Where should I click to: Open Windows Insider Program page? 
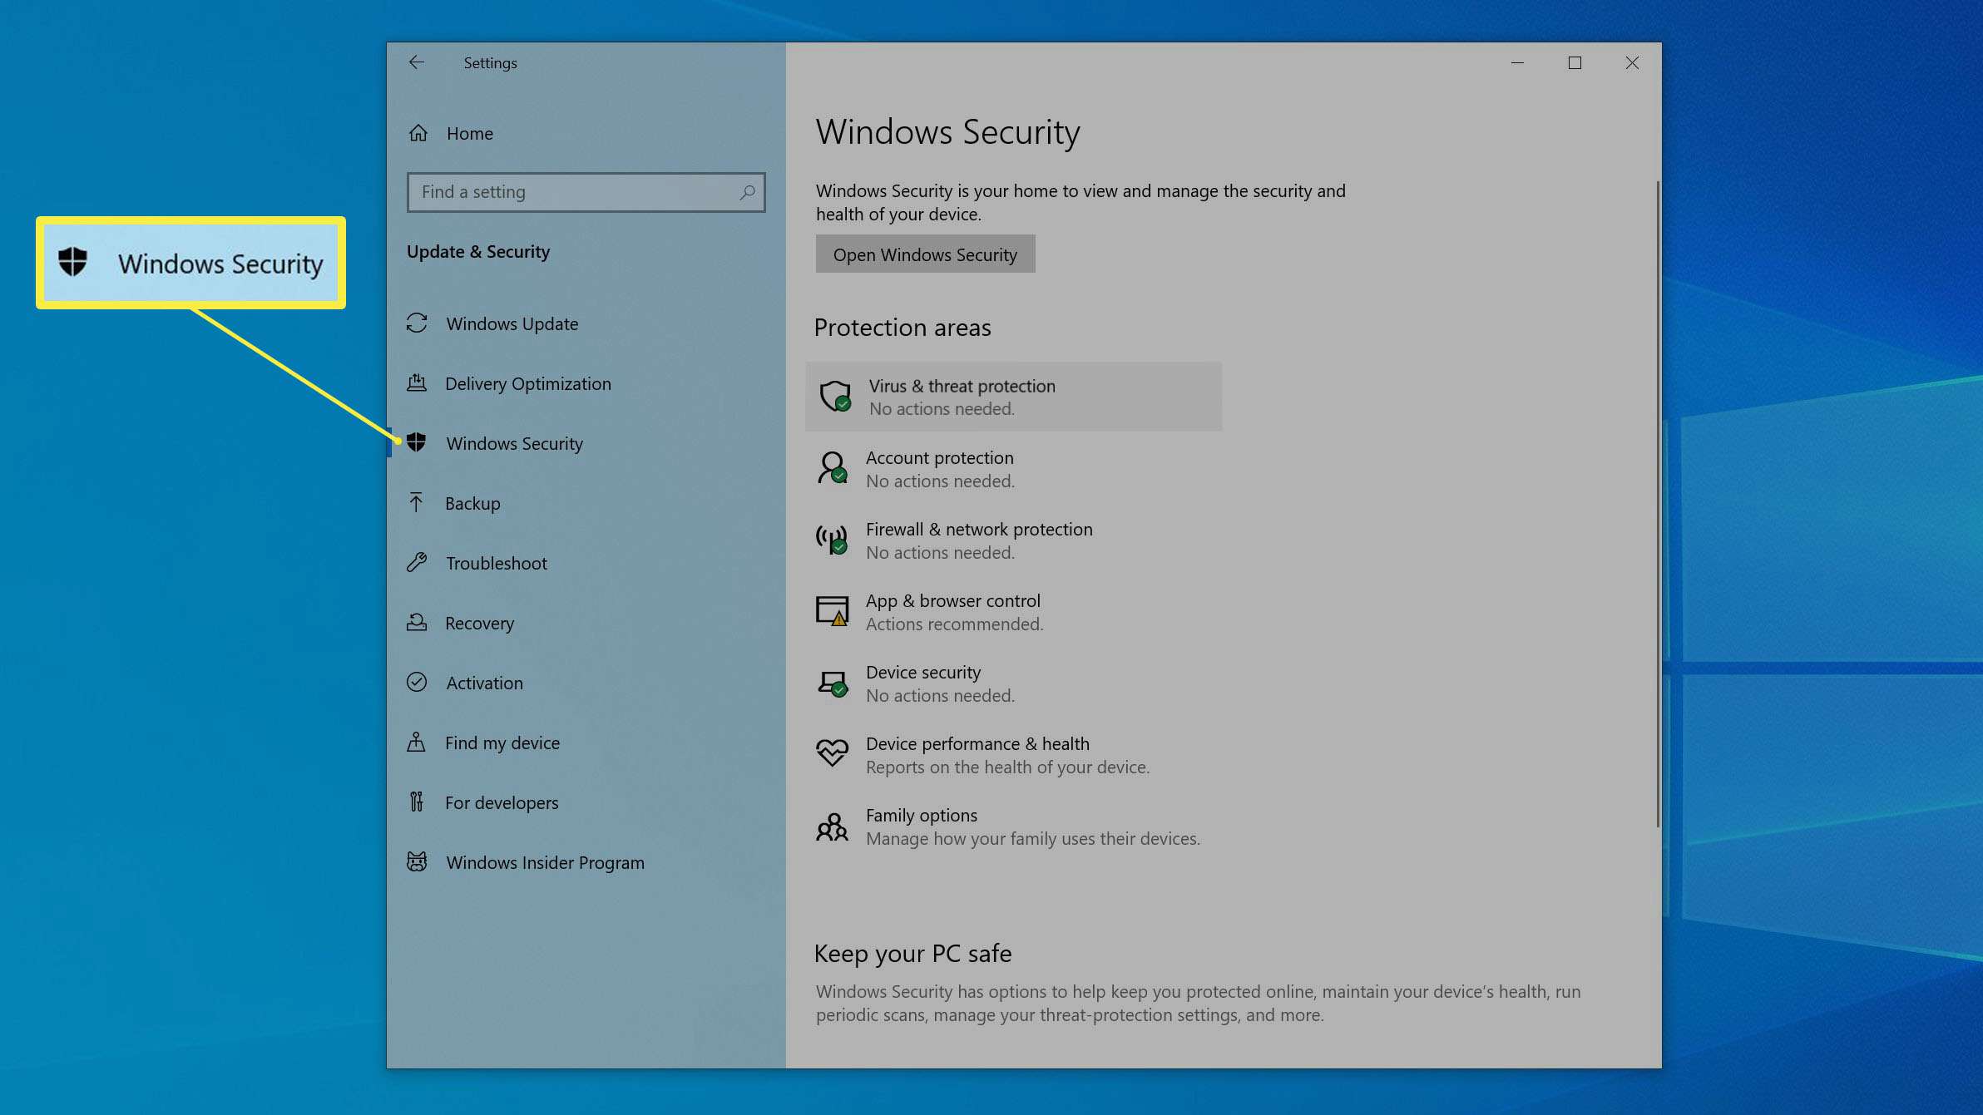586,862
